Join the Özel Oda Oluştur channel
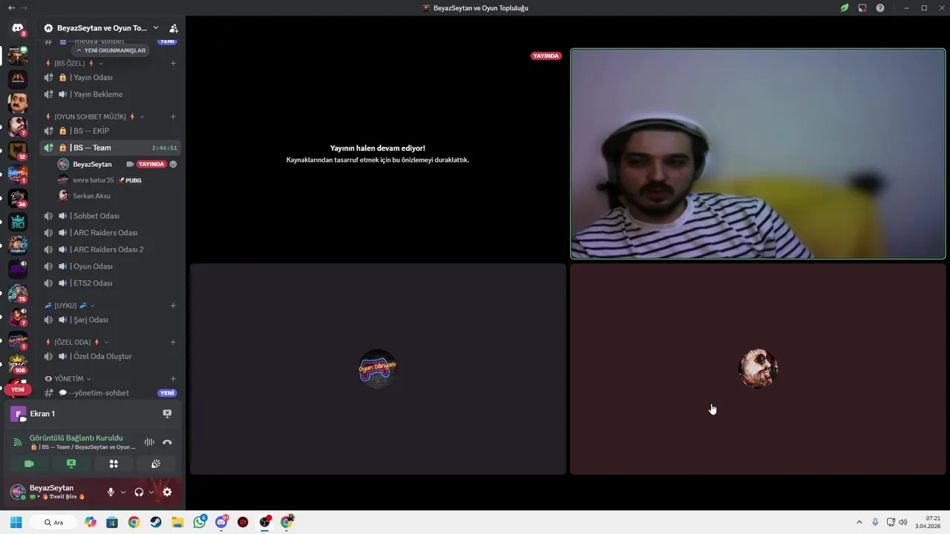This screenshot has height=534, width=950. tap(110, 356)
